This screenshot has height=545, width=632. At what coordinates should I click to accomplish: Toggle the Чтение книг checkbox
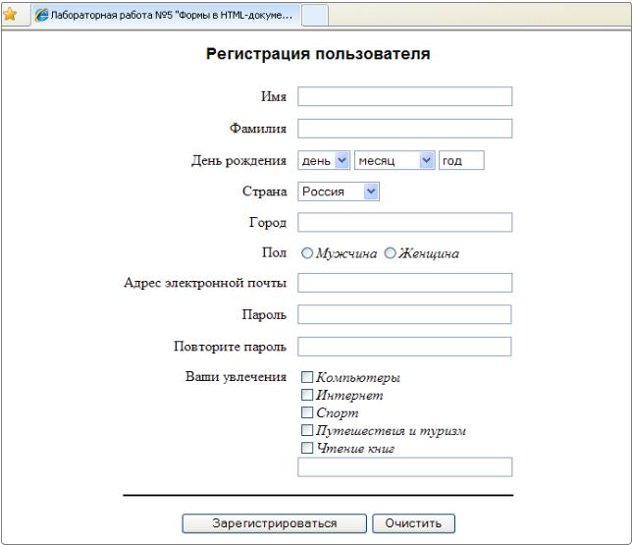point(307,448)
